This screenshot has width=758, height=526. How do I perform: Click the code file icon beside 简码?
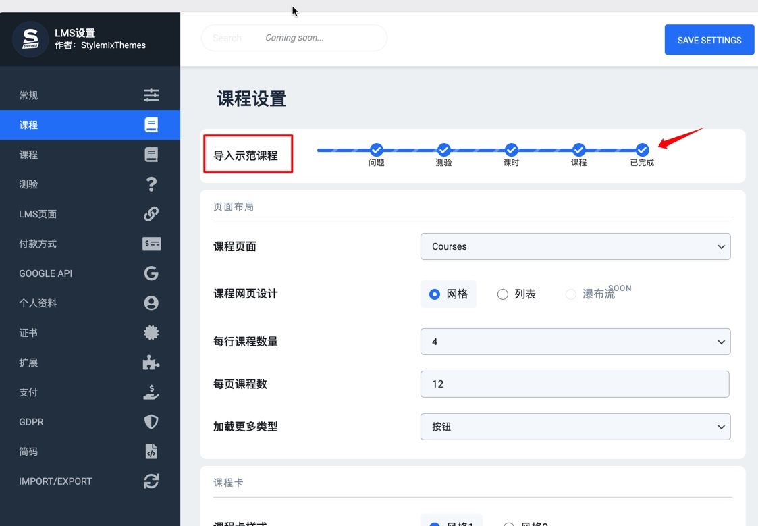(x=151, y=452)
